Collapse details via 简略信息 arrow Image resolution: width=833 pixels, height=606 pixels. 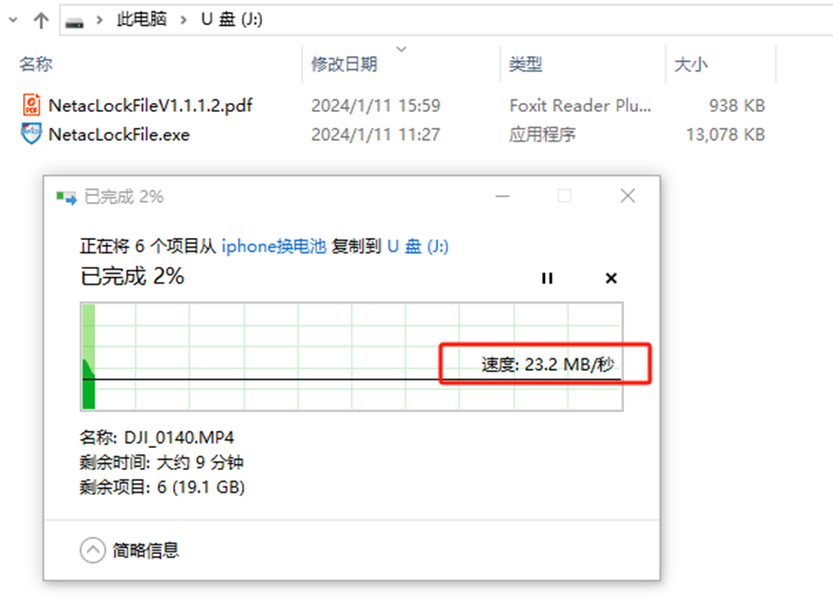click(x=92, y=550)
